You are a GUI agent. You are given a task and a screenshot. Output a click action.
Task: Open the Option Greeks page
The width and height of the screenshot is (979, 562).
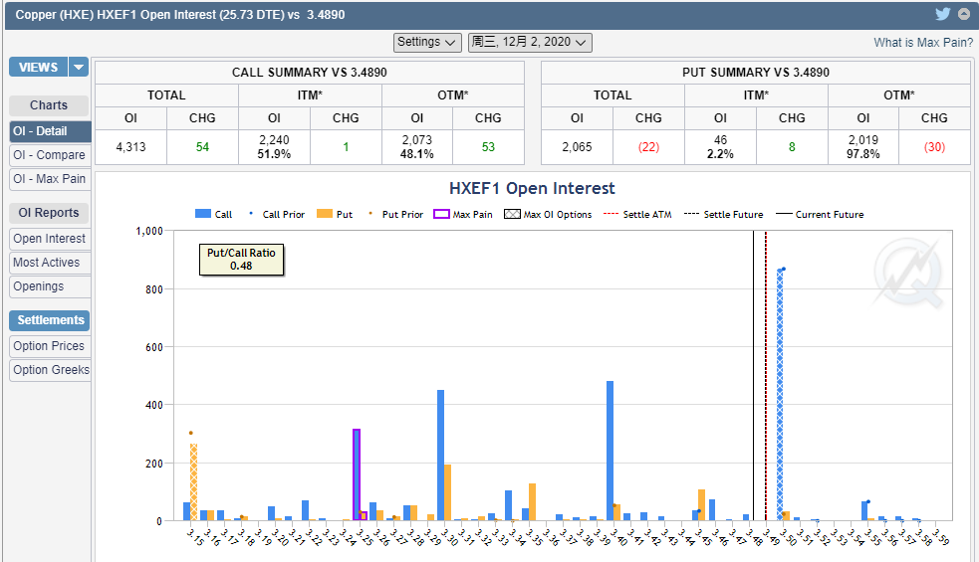(x=50, y=370)
